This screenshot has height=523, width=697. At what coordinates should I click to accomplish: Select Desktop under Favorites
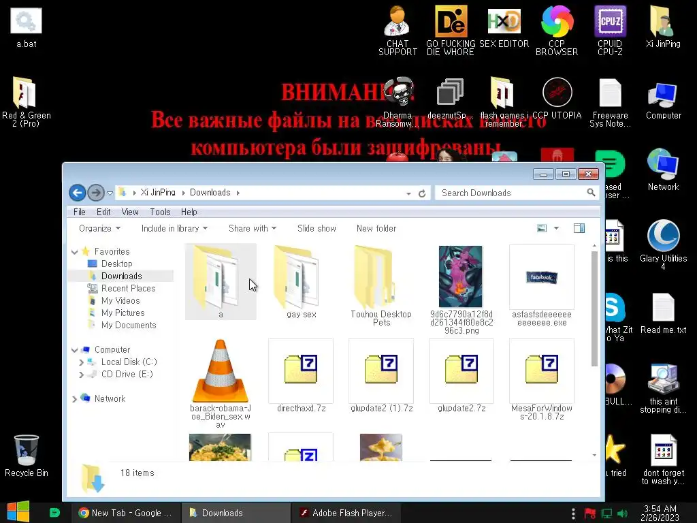[x=116, y=264]
